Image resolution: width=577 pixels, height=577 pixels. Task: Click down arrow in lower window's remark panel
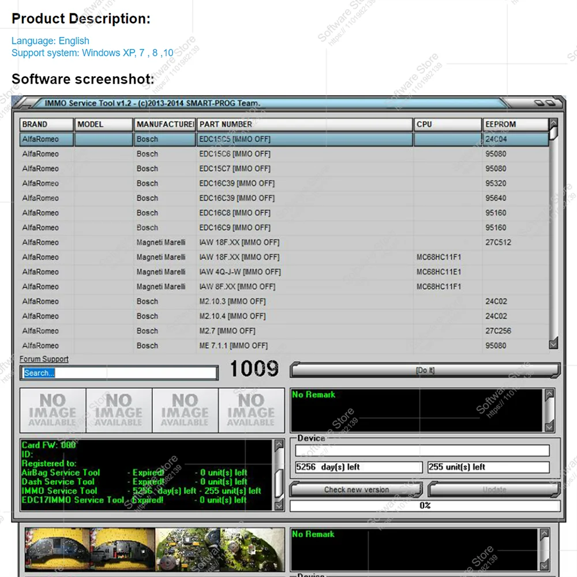(x=544, y=565)
